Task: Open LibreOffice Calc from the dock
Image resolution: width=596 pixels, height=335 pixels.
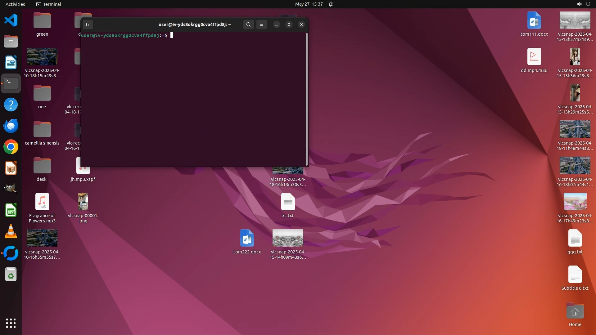Action: 11,211
